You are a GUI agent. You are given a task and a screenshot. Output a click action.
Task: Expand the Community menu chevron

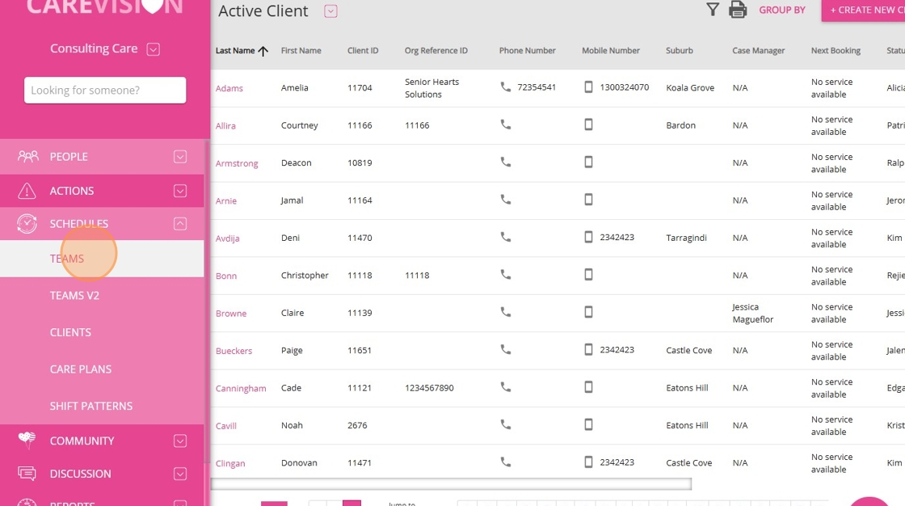click(x=180, y=441)
